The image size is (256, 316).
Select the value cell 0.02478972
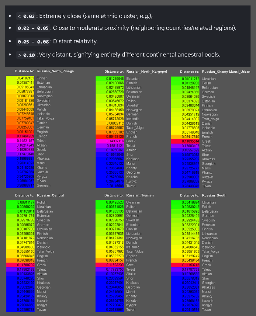click(x=110, y=88)
